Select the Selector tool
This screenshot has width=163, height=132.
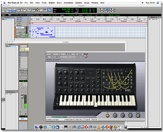point(37,10)
